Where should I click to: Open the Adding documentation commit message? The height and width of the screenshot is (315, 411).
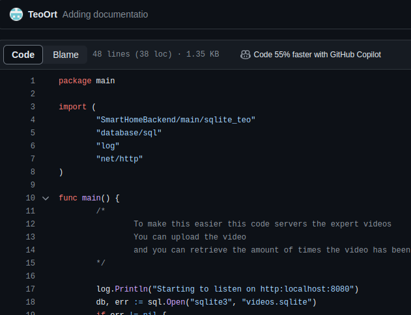tap(105, 14)
